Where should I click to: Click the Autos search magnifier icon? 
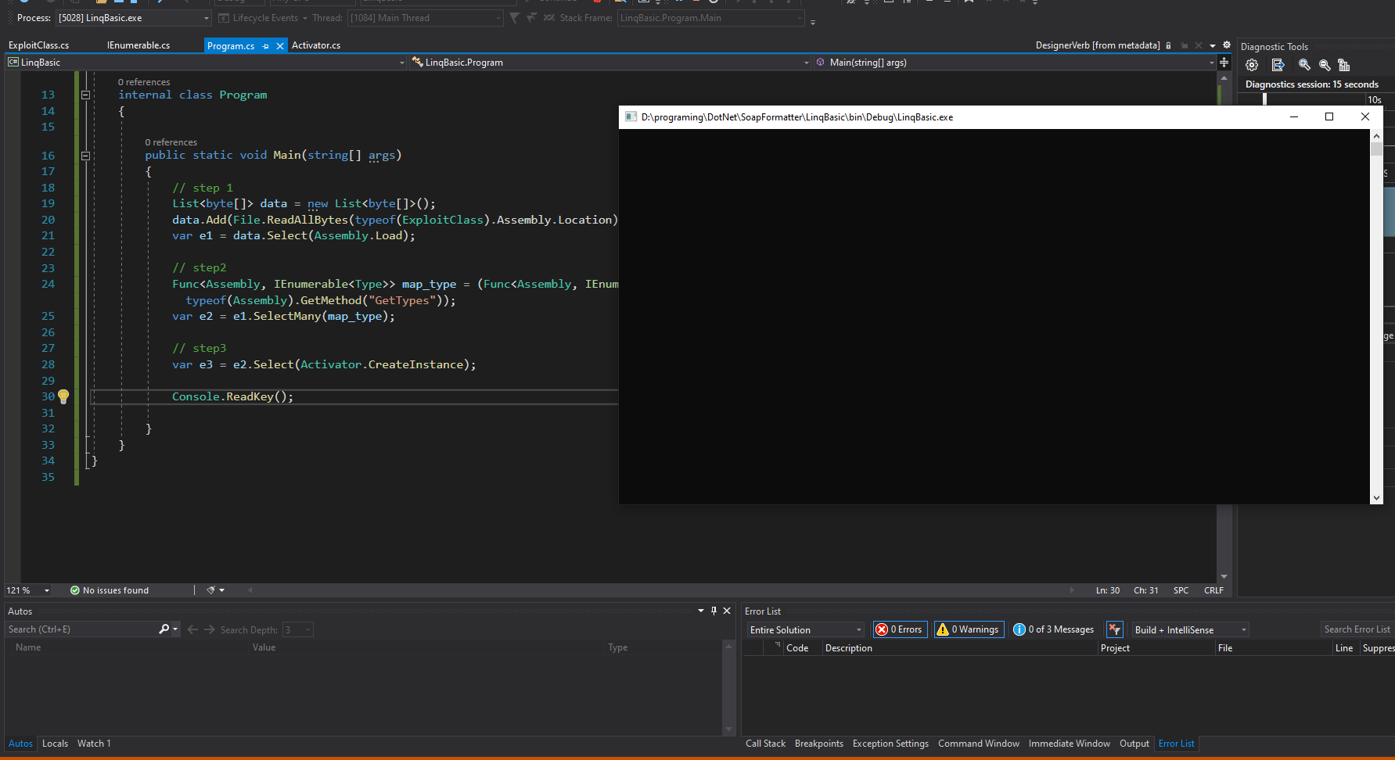pyautogui.click(x=164, y=629)
